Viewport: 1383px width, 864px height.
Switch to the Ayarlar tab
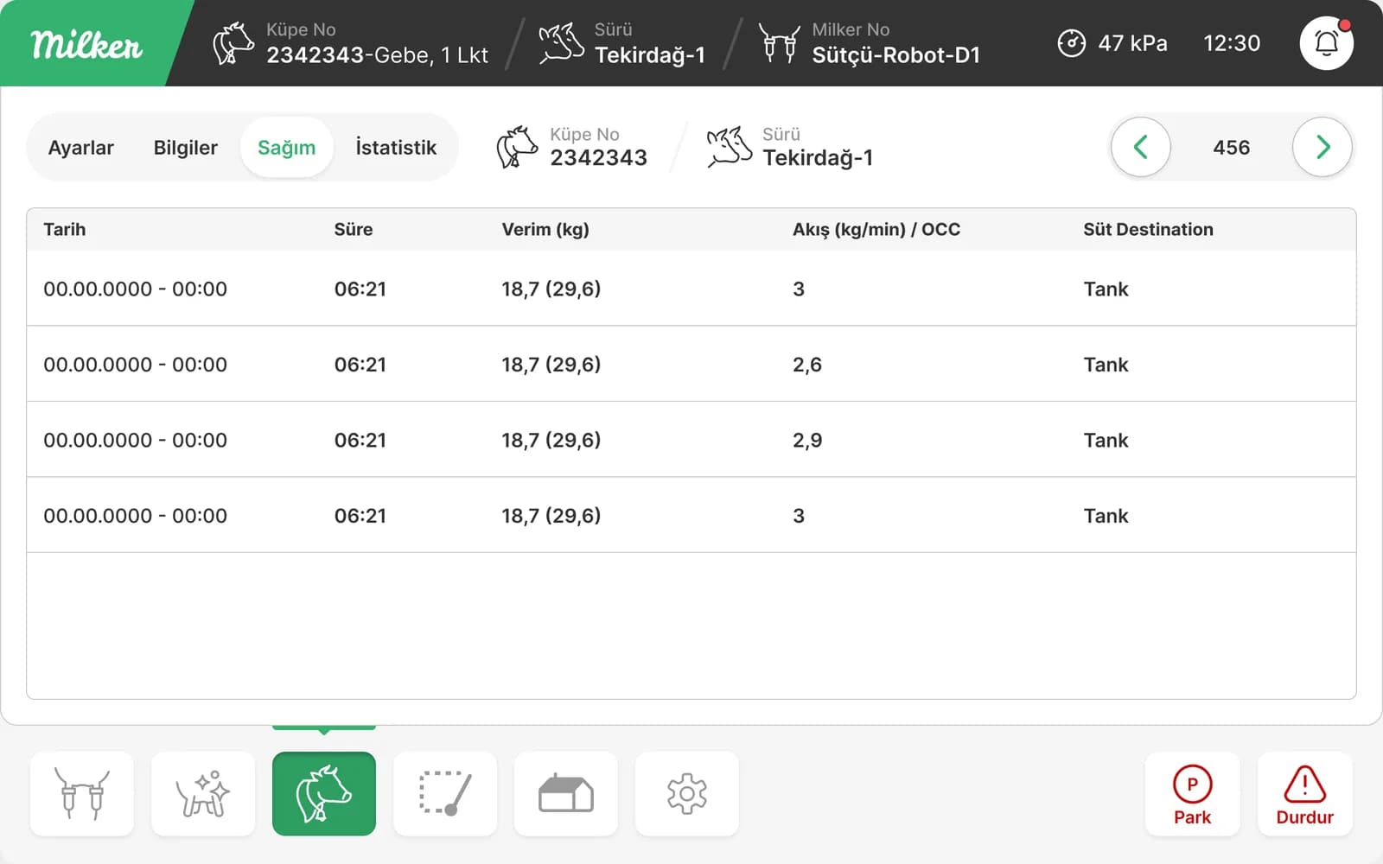(x=80, y=148)
